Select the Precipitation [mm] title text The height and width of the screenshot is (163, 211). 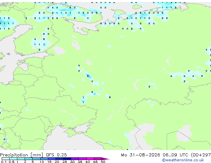point(21,155)
